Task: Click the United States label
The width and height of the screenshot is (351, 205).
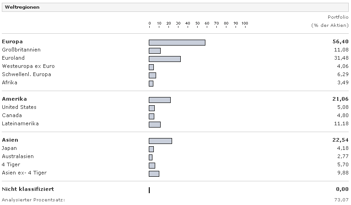Action: pos(19,107)
